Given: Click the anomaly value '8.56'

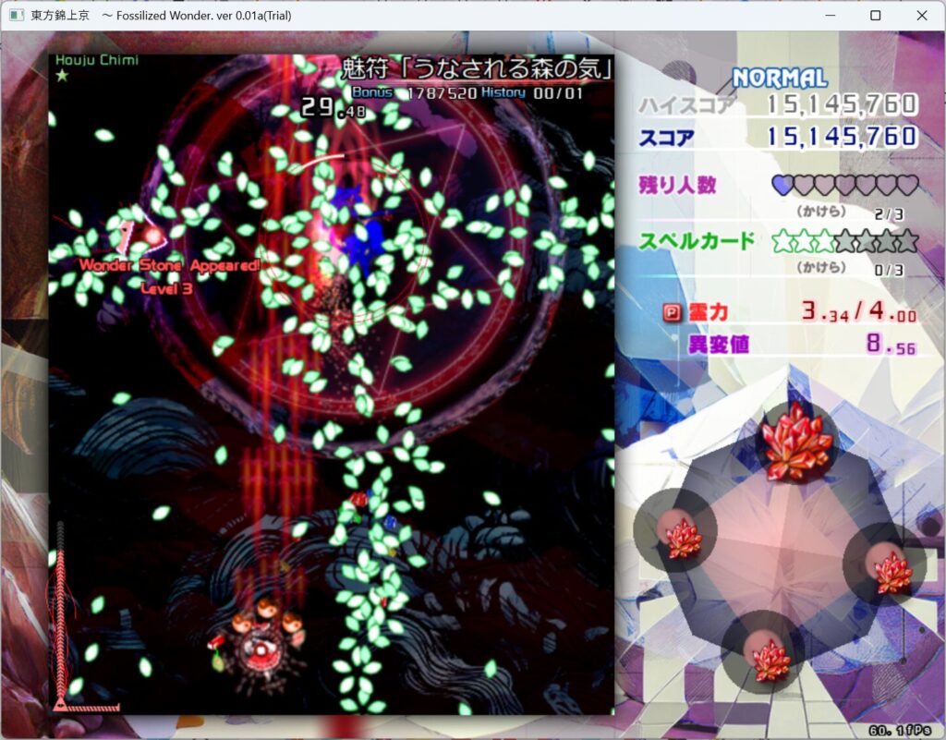Looking at the screenshot, I should [x=891, y=344].
